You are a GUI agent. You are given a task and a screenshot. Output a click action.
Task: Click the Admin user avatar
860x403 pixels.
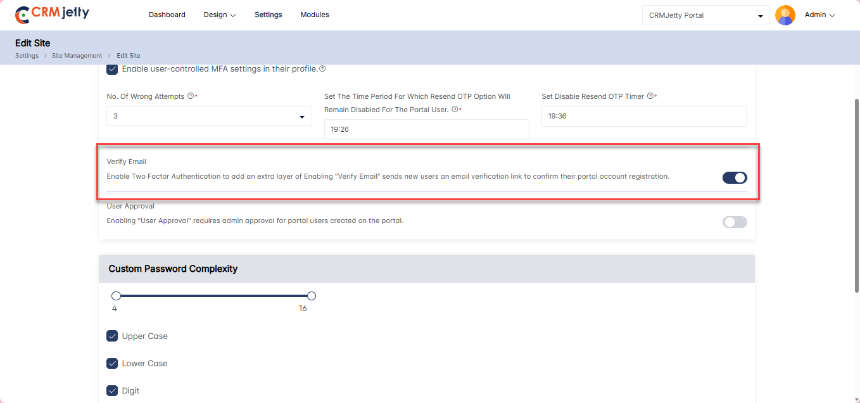785,15
